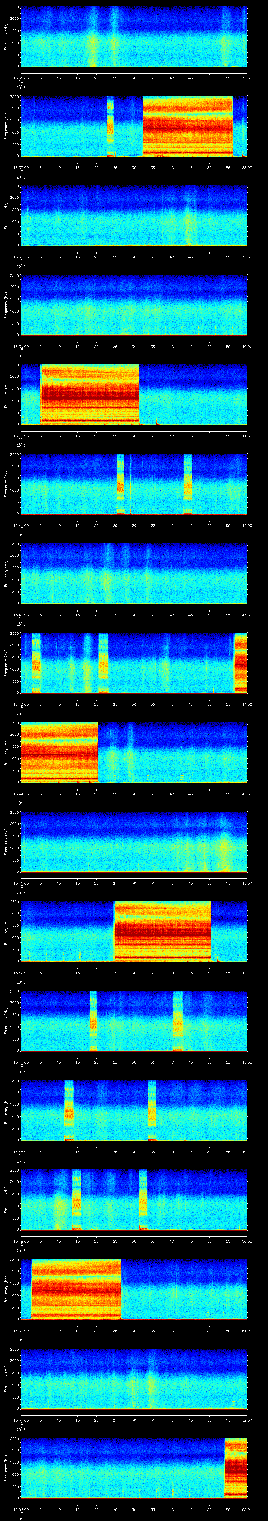Select first narrow burst in 13:41 spectrogram
Screen dimensions: 268x1521
tap(121, 484)
